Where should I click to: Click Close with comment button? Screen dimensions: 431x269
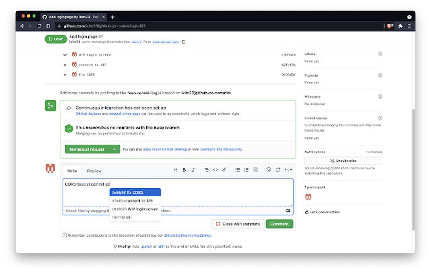tap(238, 224)
